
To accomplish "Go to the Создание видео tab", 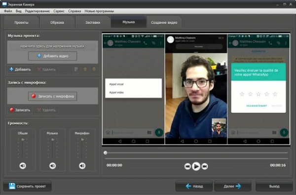I will click(x=164, y=23).
